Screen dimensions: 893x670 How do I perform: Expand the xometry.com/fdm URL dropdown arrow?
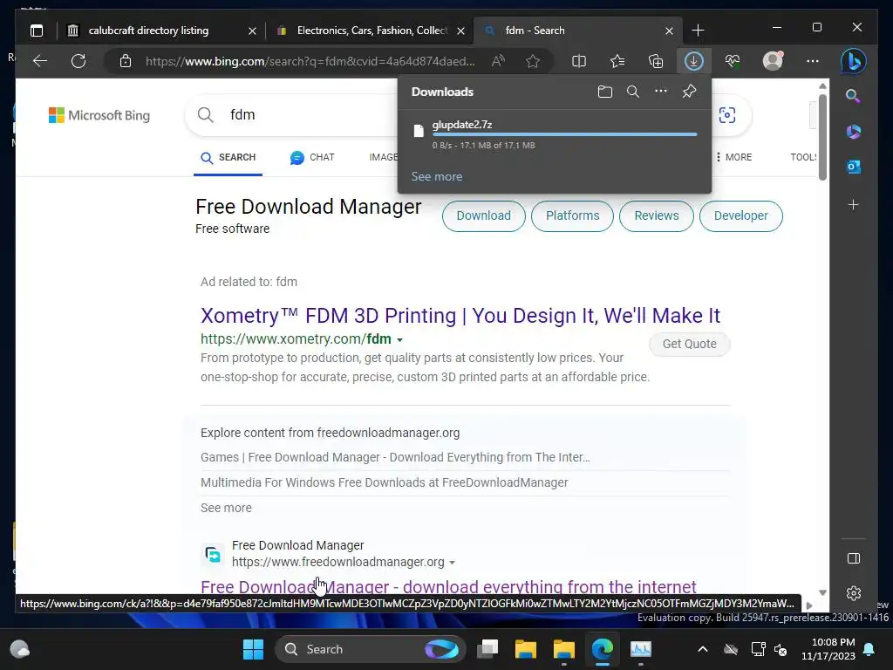coord(399,340)
